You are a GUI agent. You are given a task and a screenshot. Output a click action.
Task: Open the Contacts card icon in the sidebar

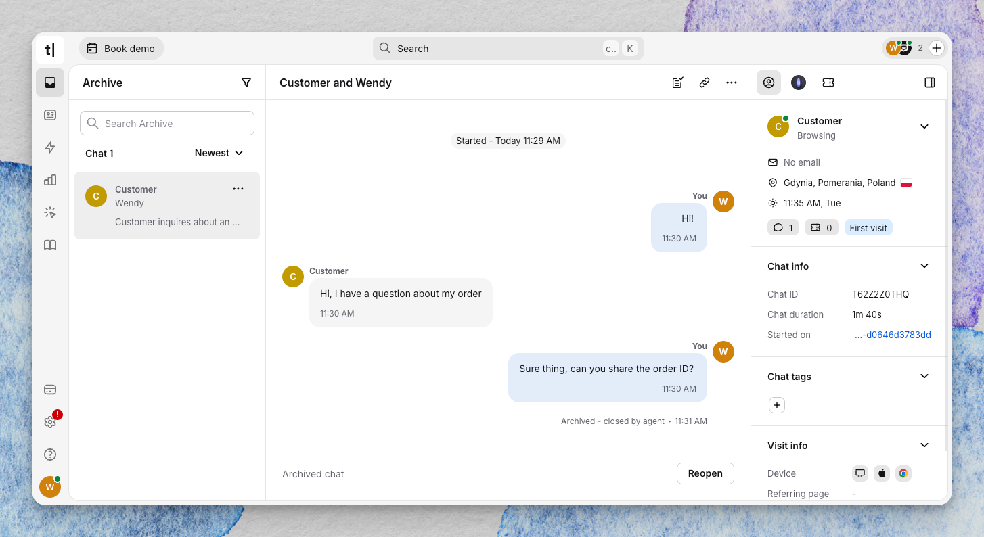point(50,115)
